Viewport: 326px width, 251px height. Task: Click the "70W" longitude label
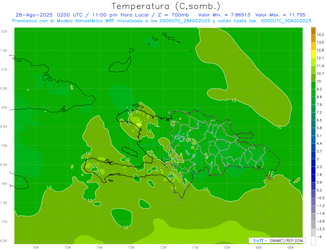pyautogui.click(x=227, y=247)
